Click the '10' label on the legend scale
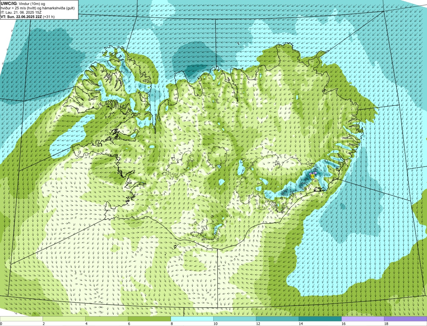Screen dimensions: 427x326 [x=216, y=324]
